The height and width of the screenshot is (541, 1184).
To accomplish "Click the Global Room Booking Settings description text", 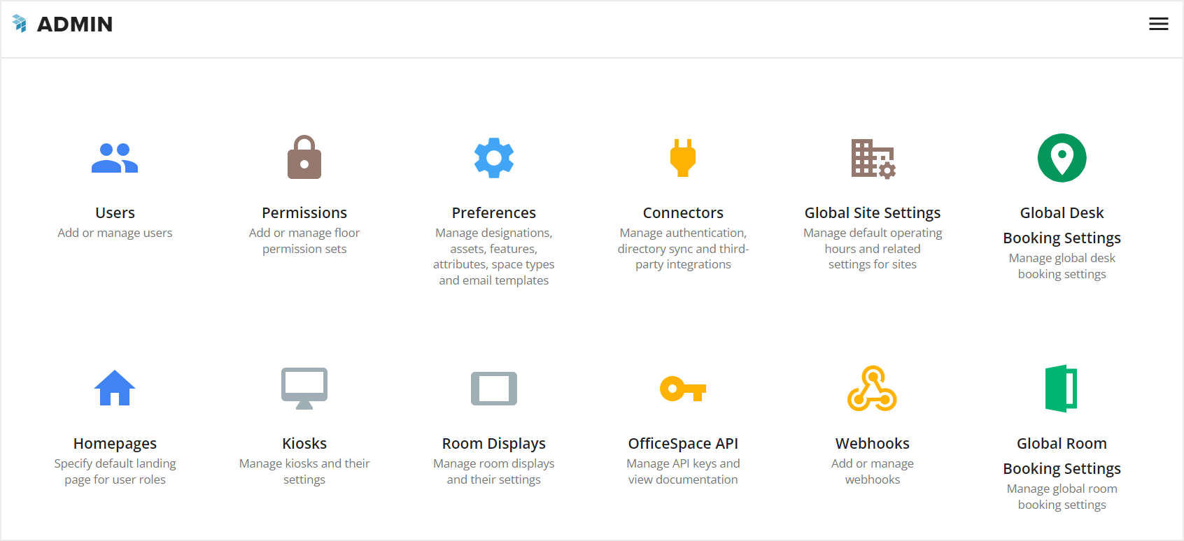I will tap(1062, 496).
